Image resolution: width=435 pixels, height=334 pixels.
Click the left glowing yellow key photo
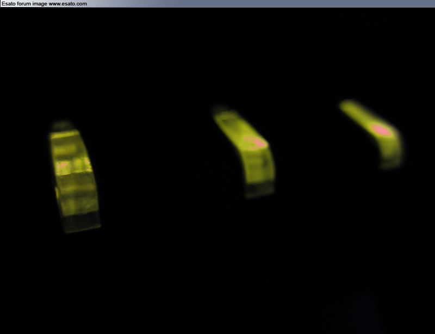(x=74, y=177)
